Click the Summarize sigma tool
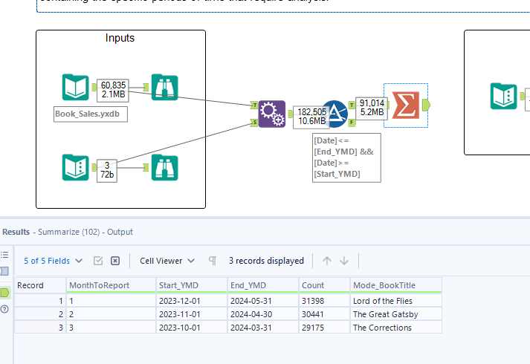 406,105
